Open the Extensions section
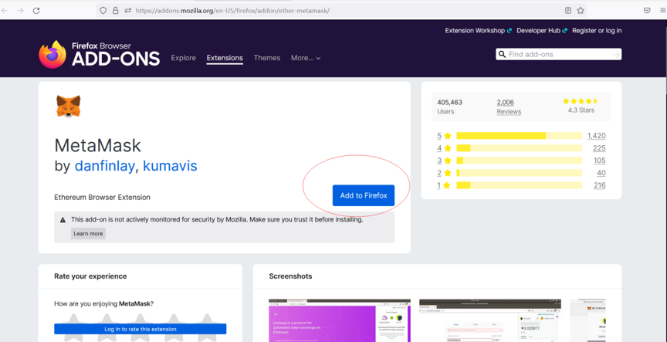This screenshot has width=667, height=342. (225, 58)
